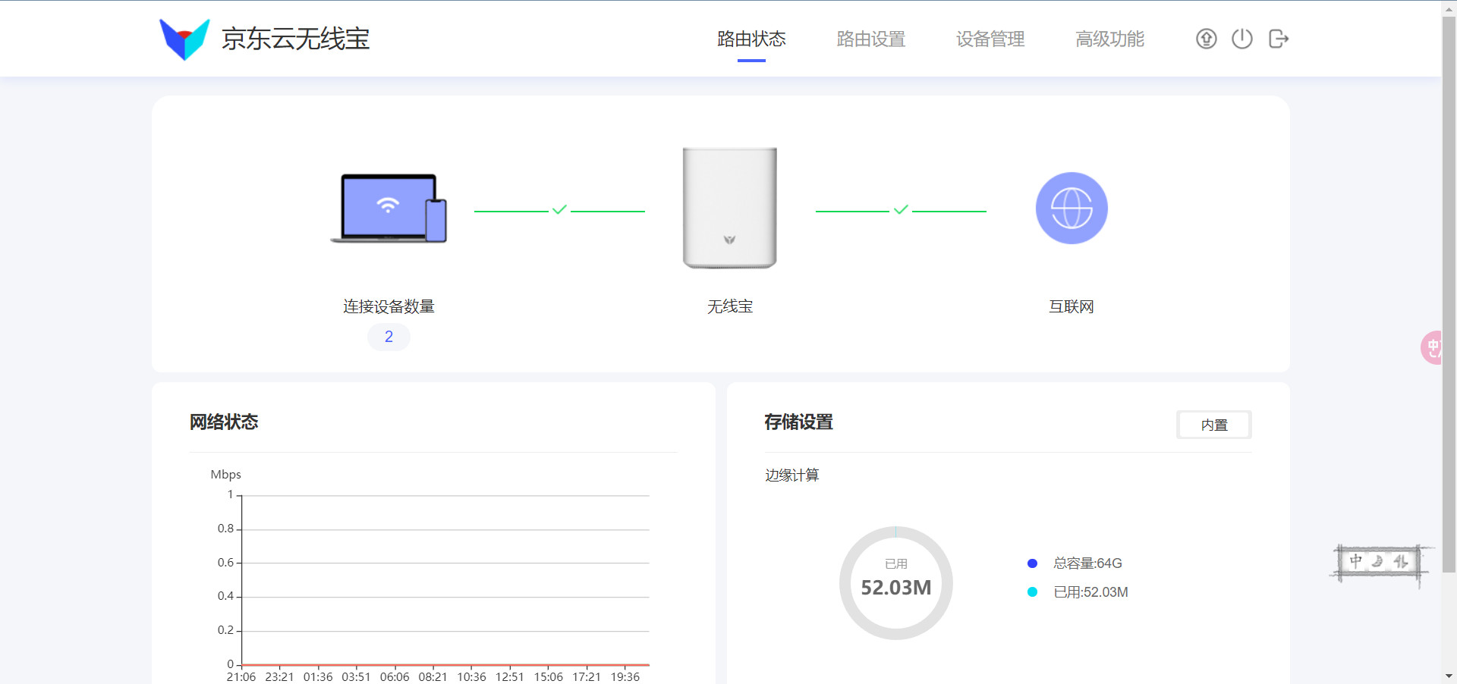1457x684 pixels.
Task: Toggle the 已用 legend dot
Action: pyautogui.click(x=1031, y=592)
